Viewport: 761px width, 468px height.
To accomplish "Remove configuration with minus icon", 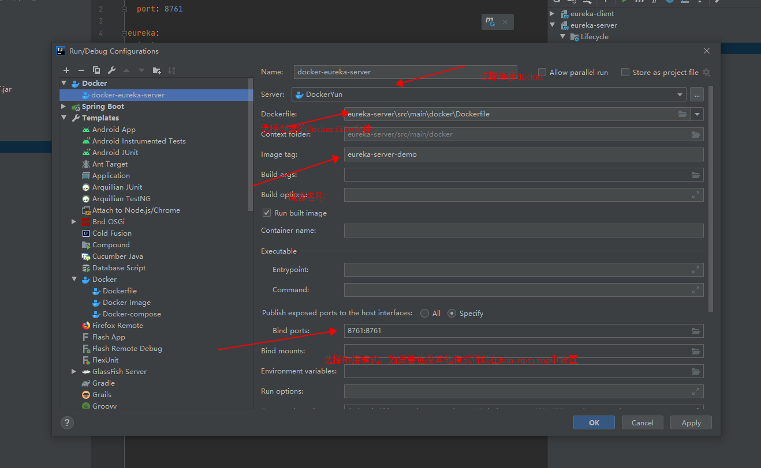I will click(x=81, y=70).
